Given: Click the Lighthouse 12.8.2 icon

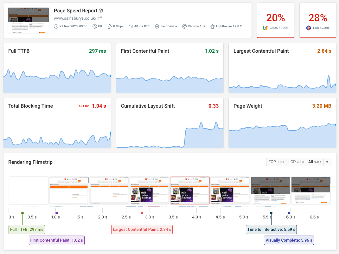Looking at the screenshot, I should point(213,26).
